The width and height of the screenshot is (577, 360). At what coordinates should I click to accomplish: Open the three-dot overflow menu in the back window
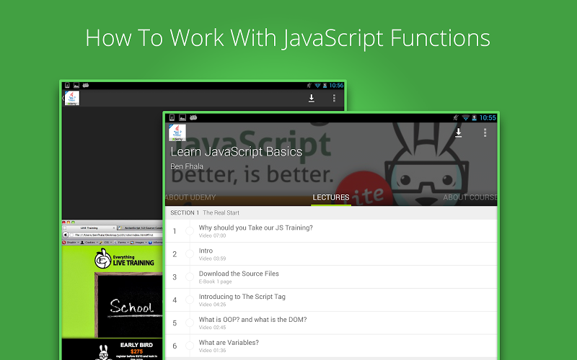[334, 98]
